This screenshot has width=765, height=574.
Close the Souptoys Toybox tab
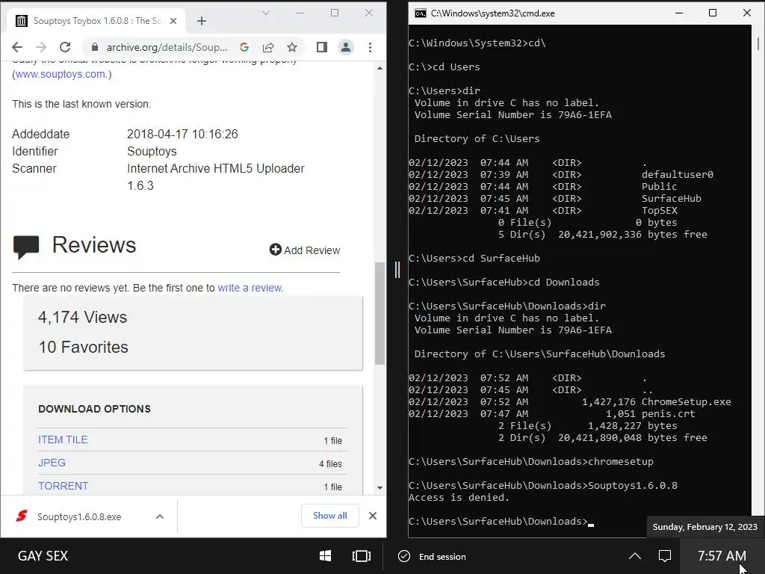point(173,21)
